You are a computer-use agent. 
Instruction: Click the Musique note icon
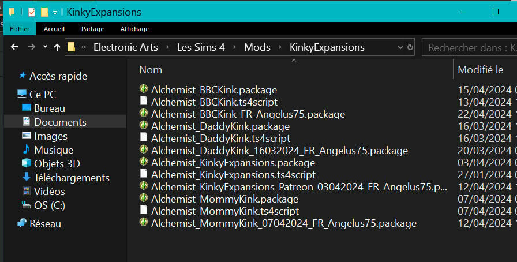point(27,149)
